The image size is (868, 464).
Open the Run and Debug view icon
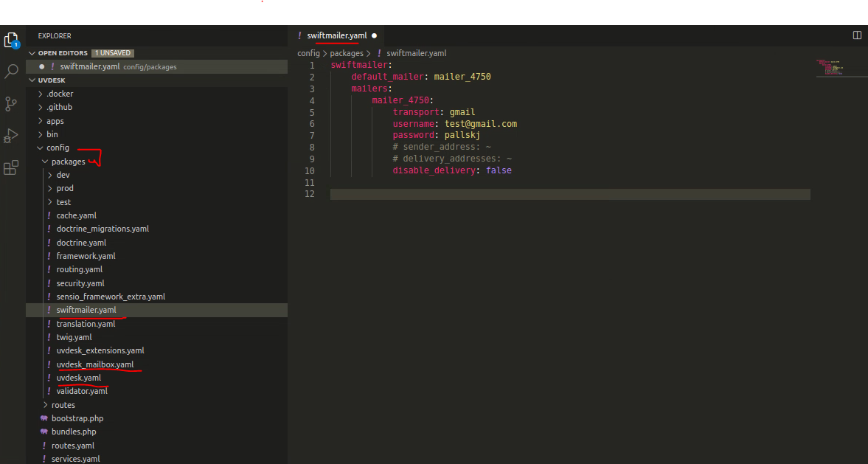click(11, 136)
